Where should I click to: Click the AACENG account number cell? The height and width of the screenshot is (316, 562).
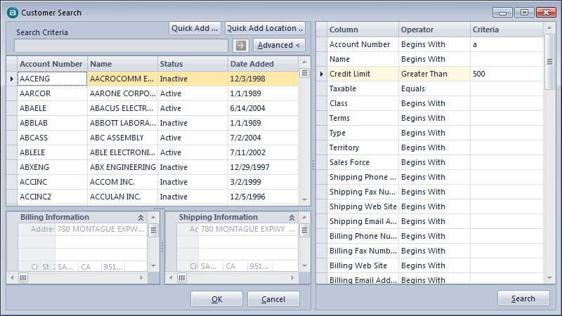coord(52,79)
